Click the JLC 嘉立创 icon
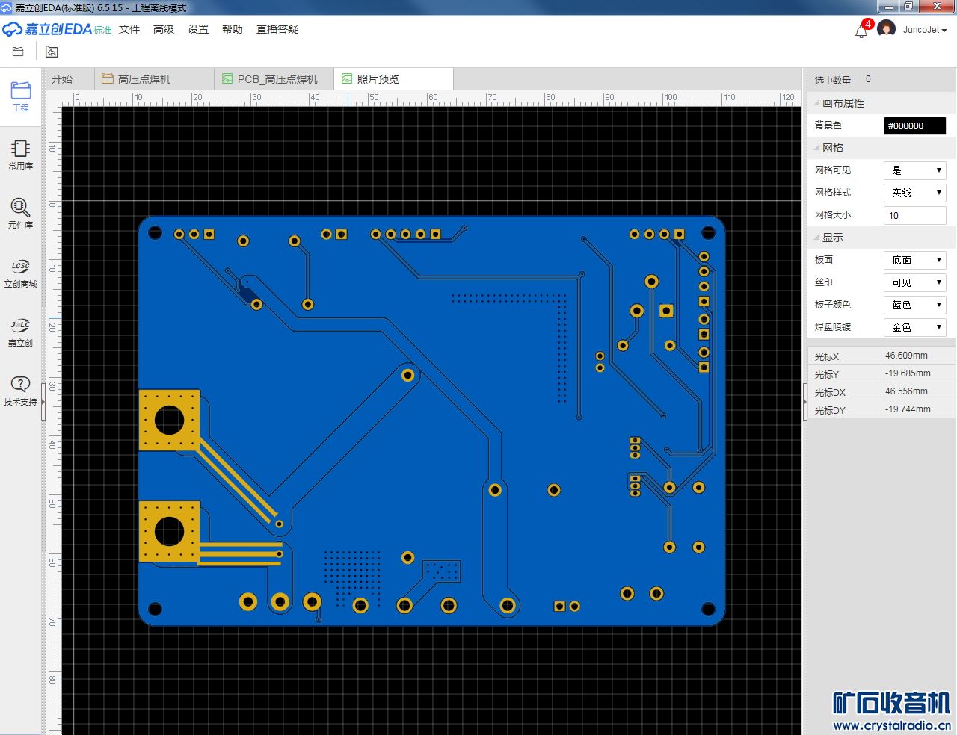 point(21,331)
